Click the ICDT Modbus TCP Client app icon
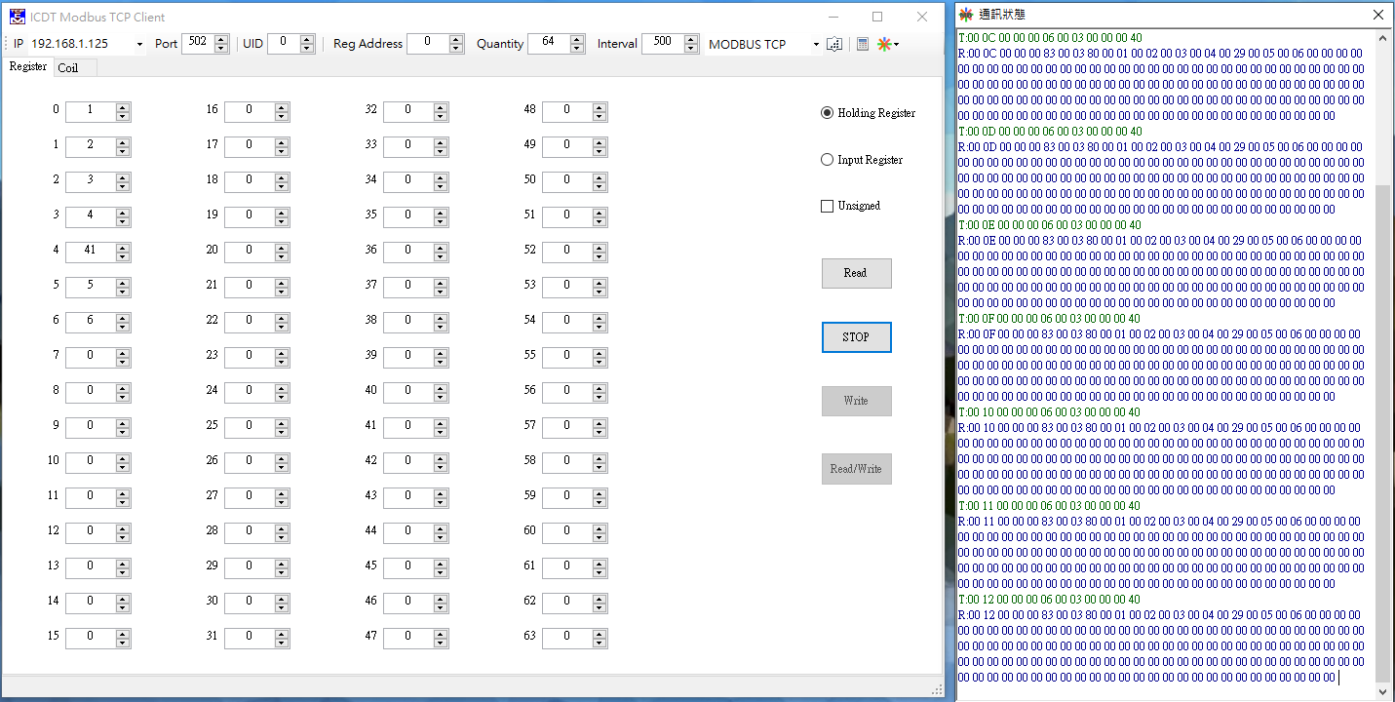The image size is (1395, 702). (18, 17)
